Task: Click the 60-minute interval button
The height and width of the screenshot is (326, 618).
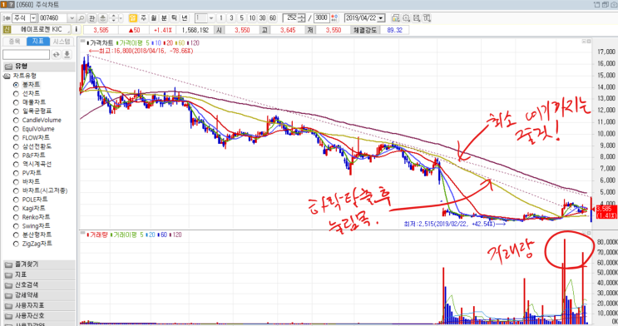Action: tap(272, 18)
